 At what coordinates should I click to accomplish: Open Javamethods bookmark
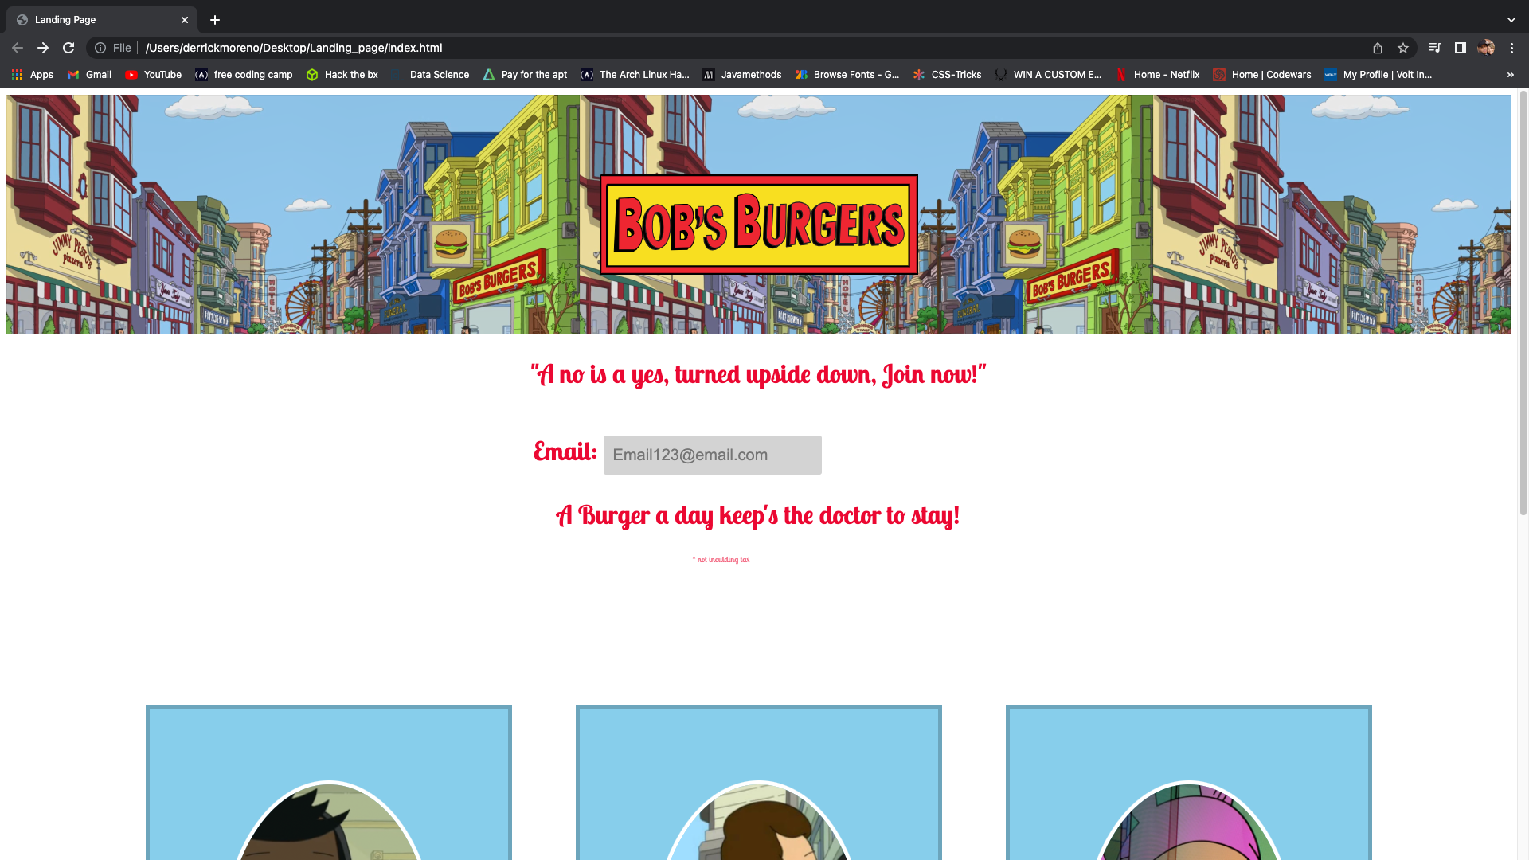click(x=742, y=75)
